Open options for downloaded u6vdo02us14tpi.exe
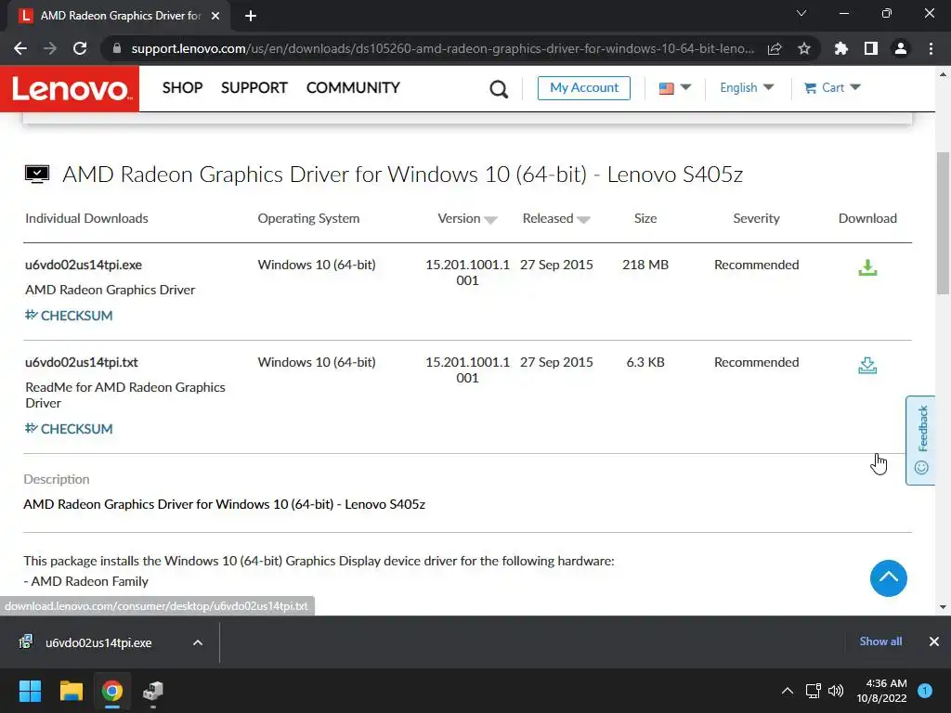 click(x=198, y=642)
